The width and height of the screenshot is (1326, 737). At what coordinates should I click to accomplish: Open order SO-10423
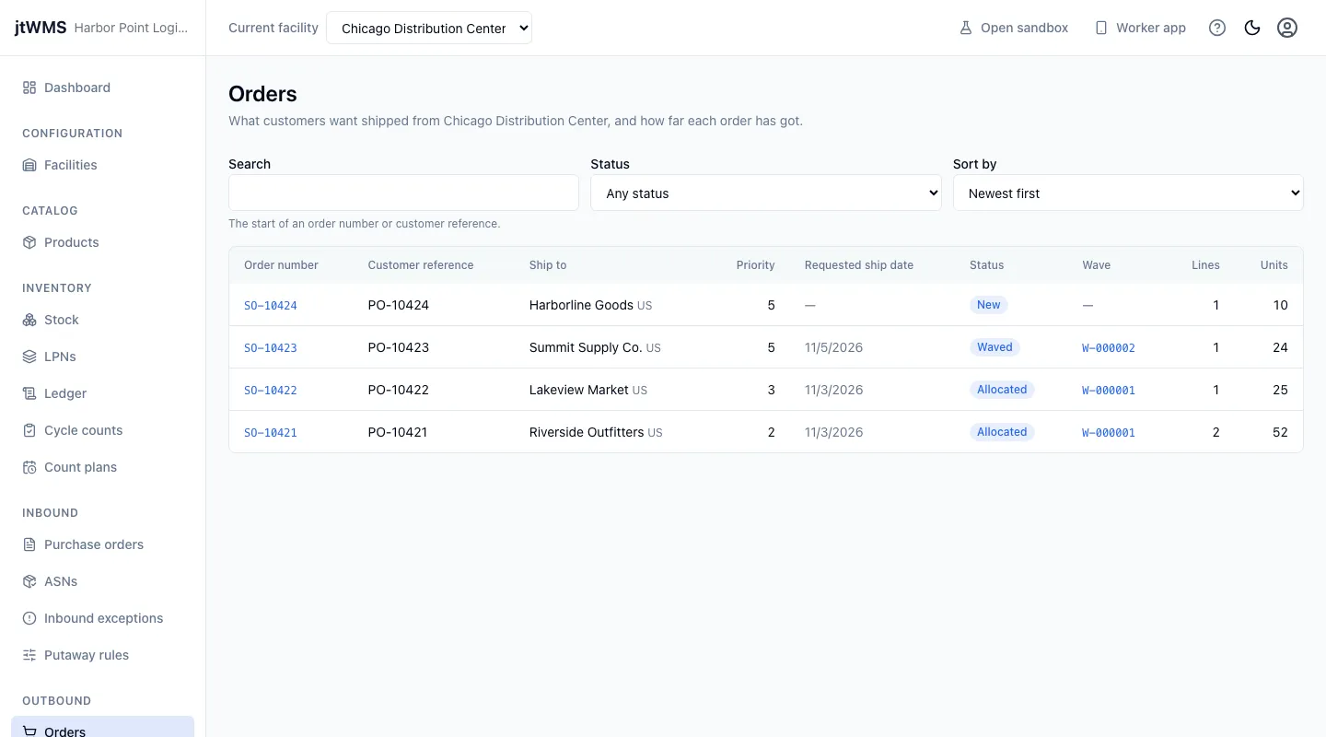pos(271,348)
